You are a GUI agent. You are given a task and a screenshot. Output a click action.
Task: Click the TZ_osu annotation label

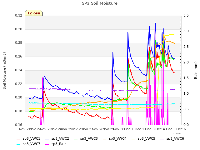pos(34,13)
